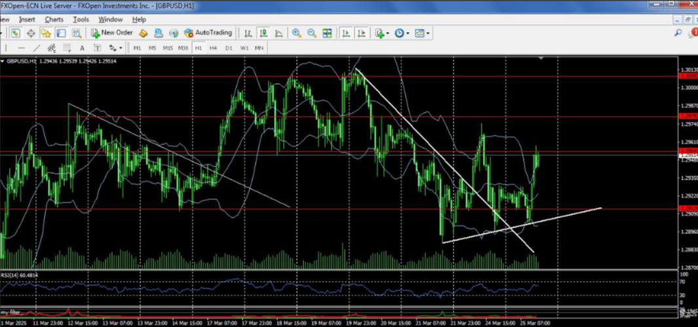This screenshot has height=327, width=698.
Task: Open the Help menu
Action: [x=139, y=20]
